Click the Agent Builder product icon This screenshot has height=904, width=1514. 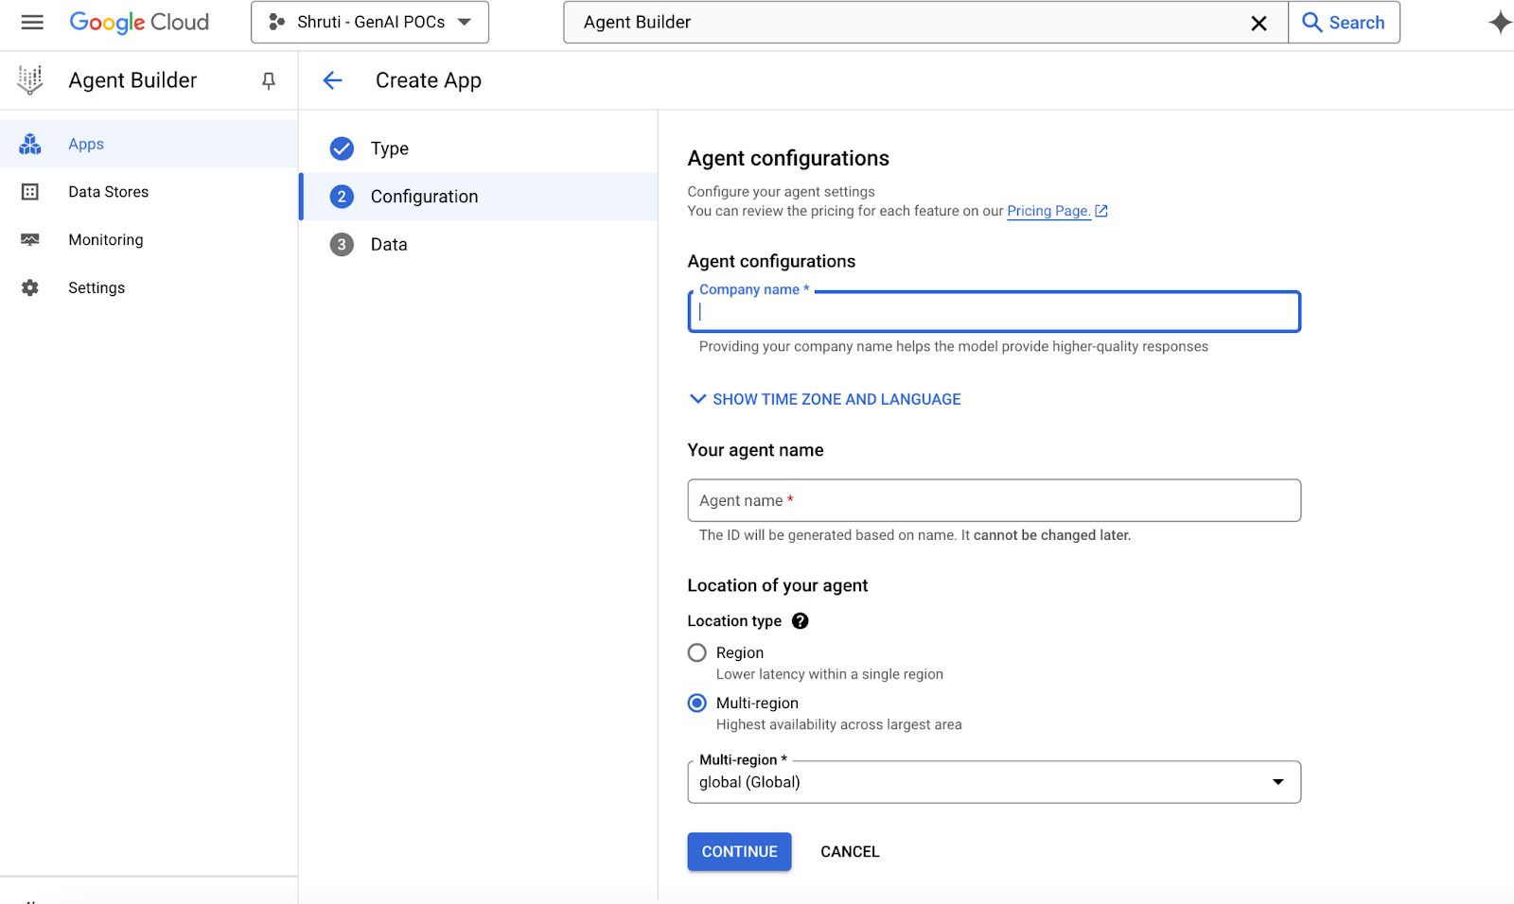point(30,80)
